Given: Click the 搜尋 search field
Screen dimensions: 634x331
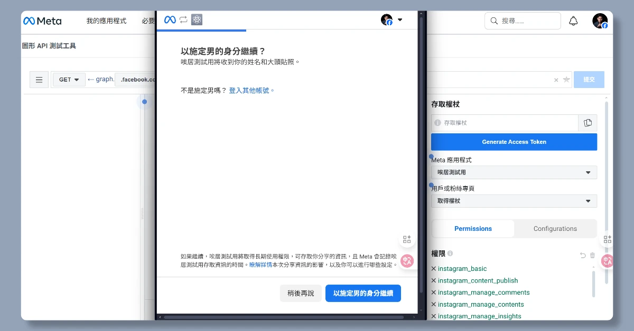Looking at the screenshot, I should tap(523, 21).
